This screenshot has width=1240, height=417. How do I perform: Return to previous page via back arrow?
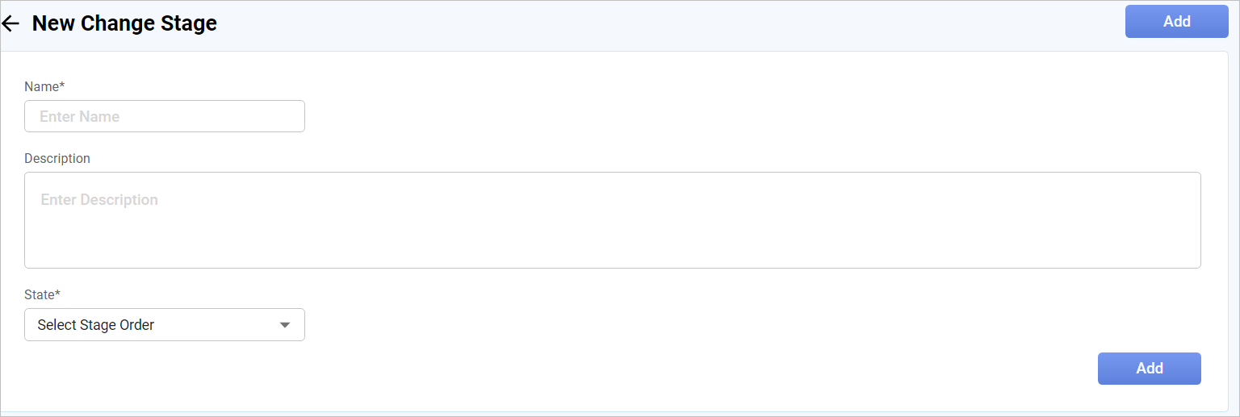coord(10,23)
